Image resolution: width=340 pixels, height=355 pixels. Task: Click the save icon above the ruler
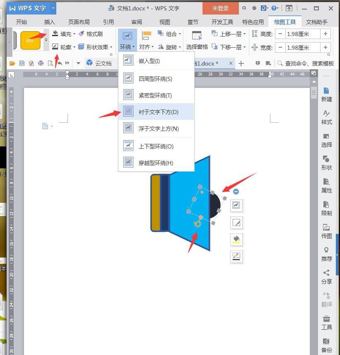[x=22, y=63]
